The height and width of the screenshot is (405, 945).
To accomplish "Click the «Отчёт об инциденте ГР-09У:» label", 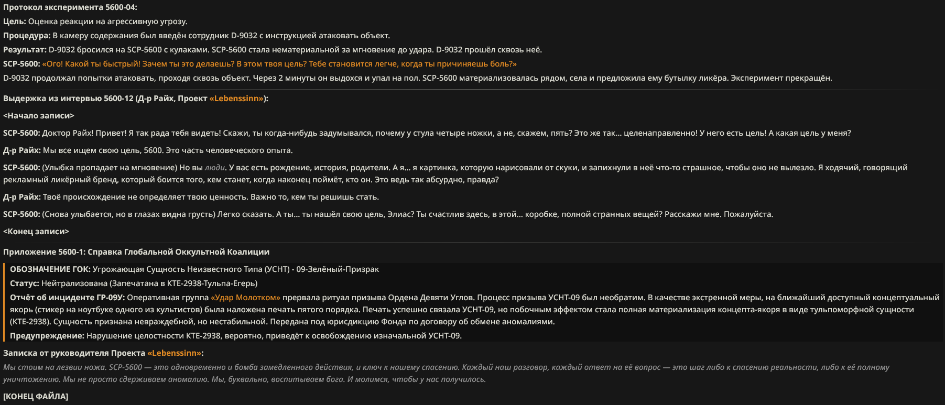I will [67, 298].
